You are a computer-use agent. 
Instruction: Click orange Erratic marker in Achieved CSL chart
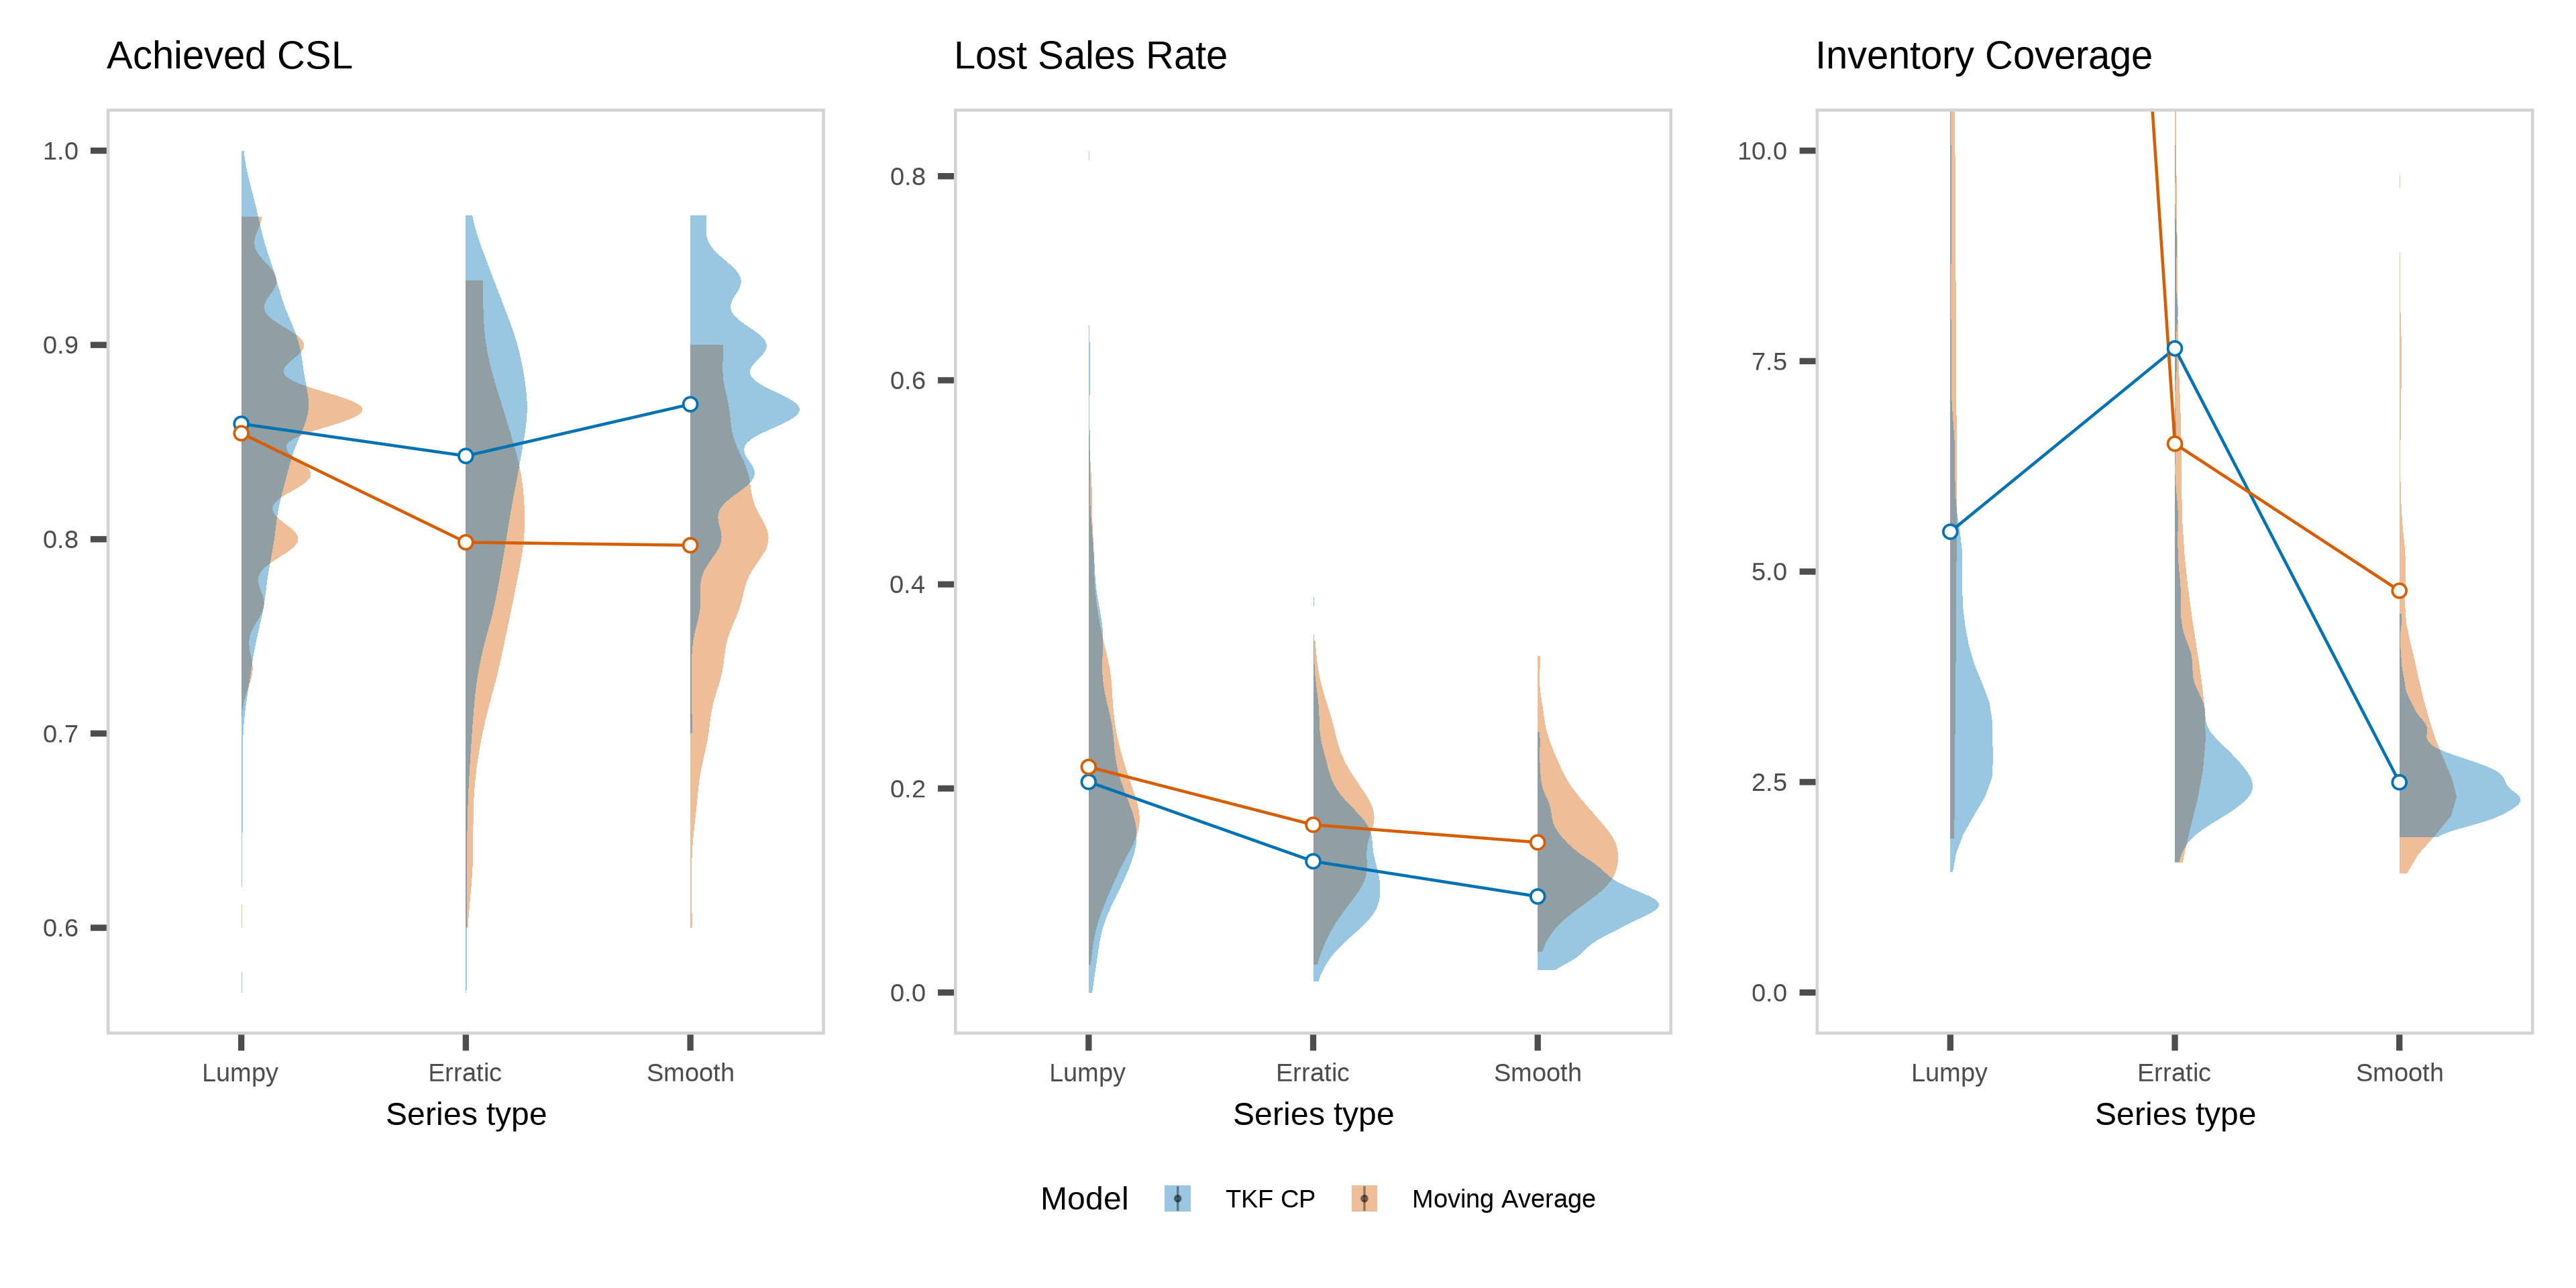466,542
